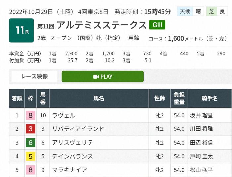Viewport: 232px width, 177px height.
Task: Select horse アリスヴェリテ
Action: tap(72, 143)
